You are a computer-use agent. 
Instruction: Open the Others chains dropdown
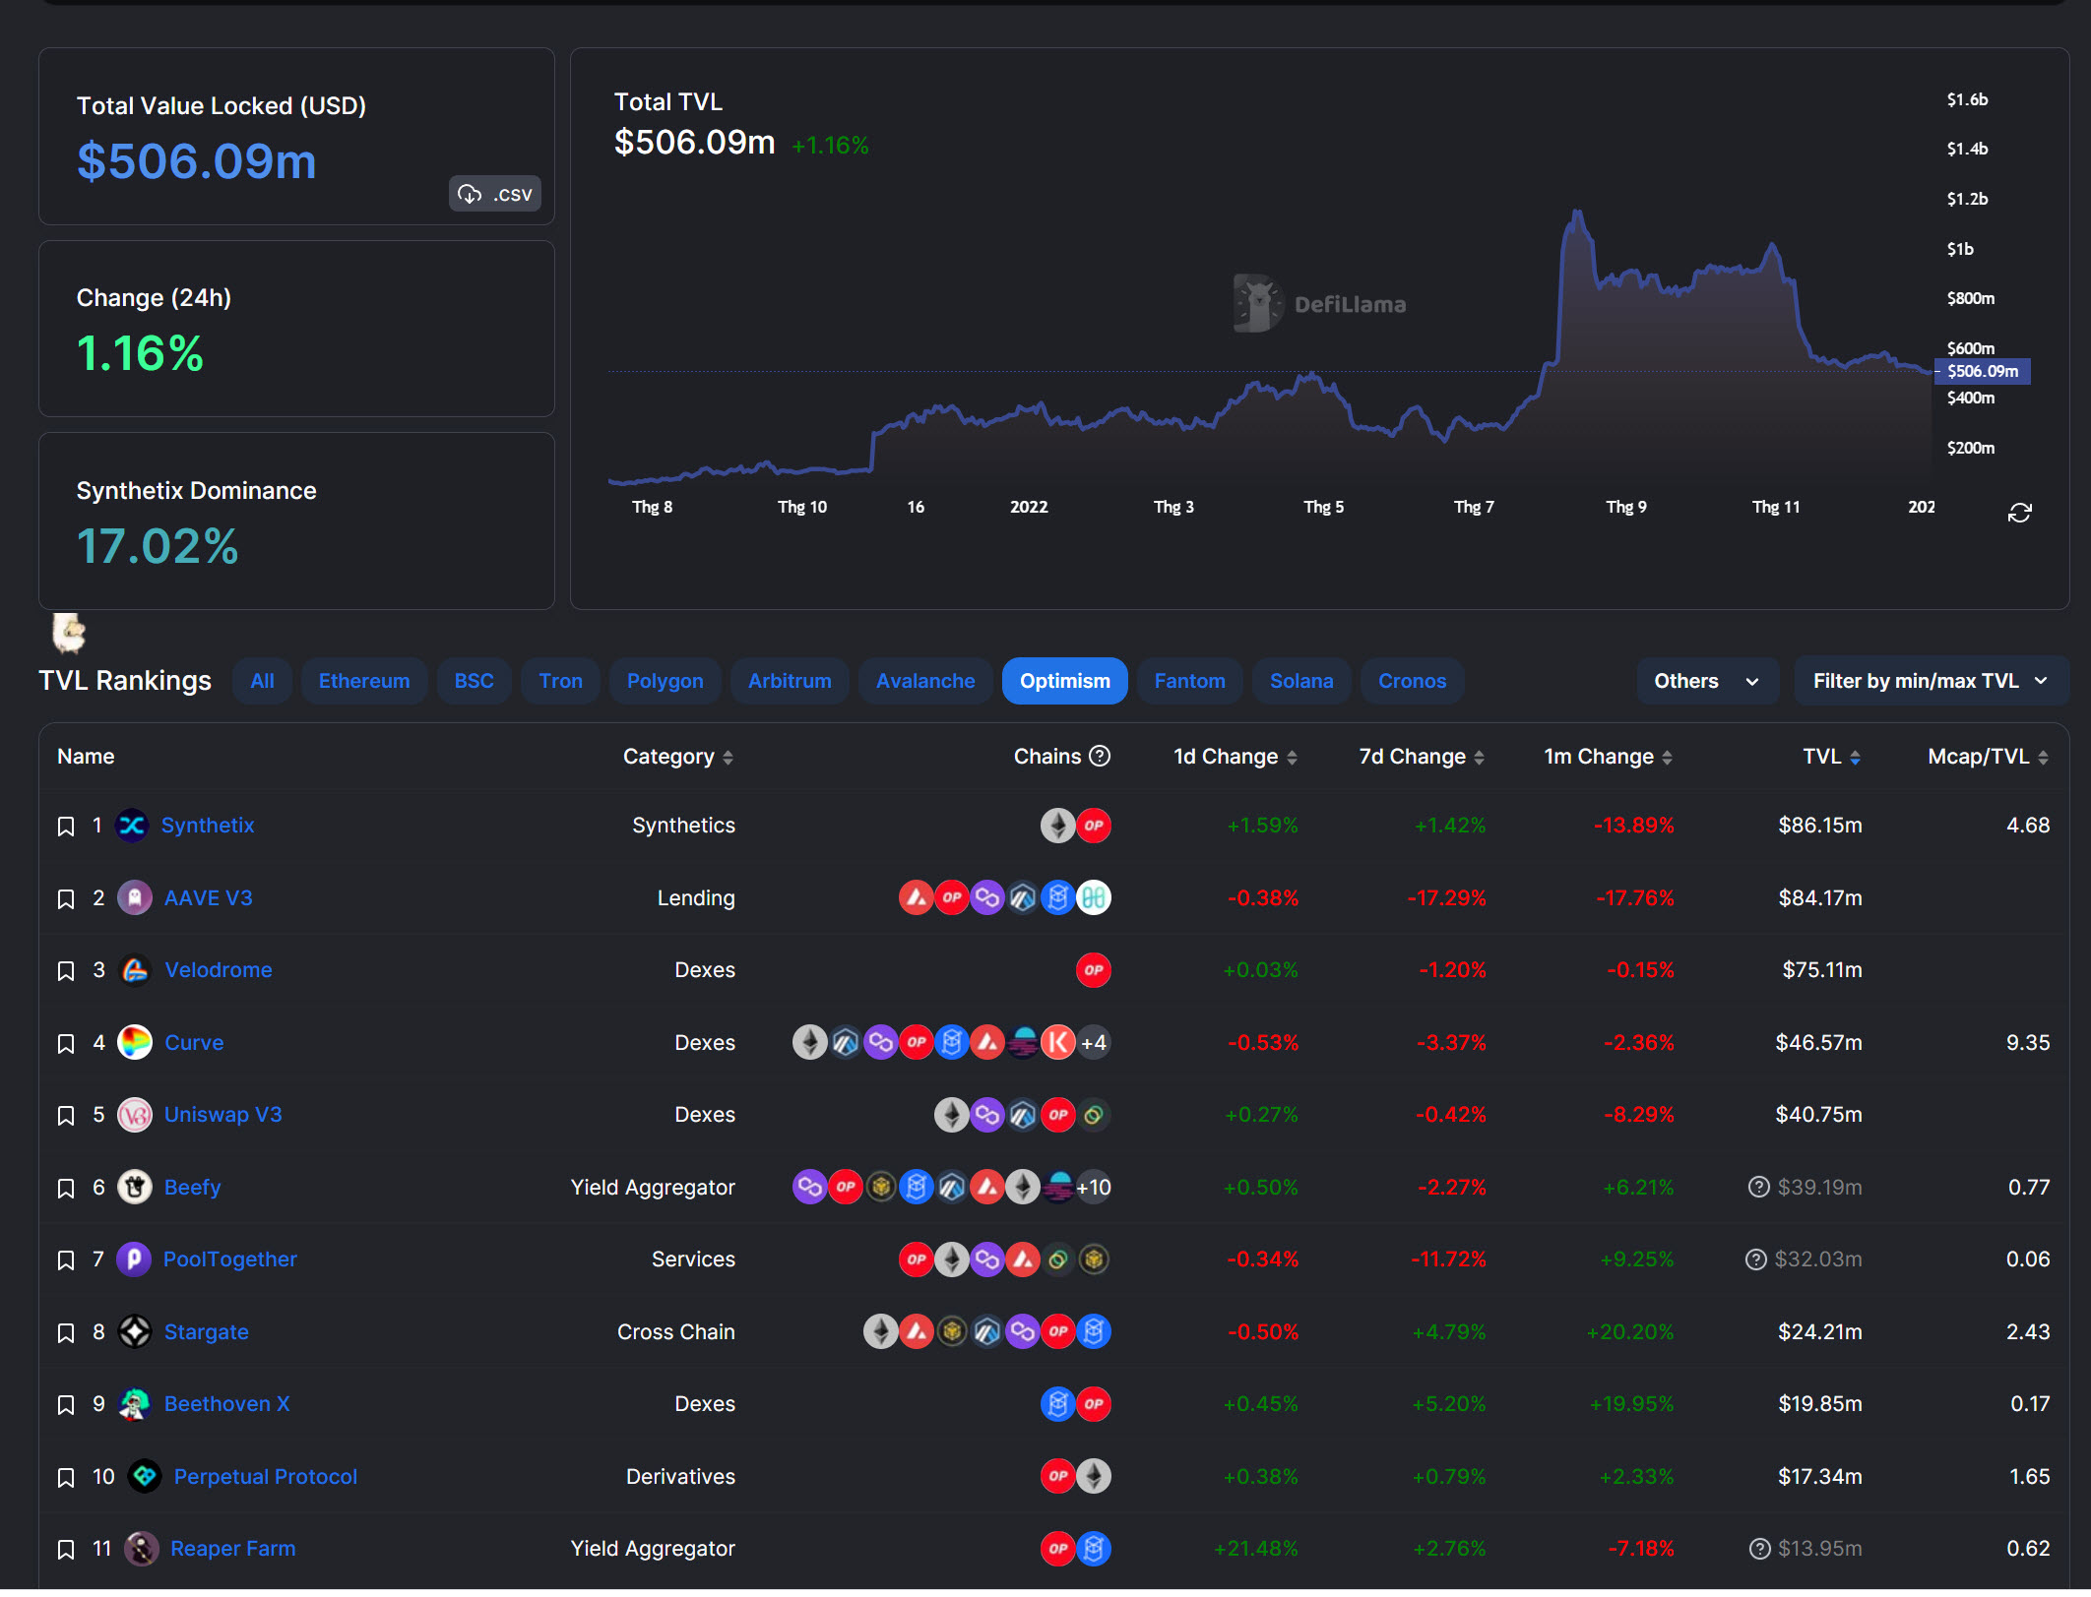(x=1706, y=681)
